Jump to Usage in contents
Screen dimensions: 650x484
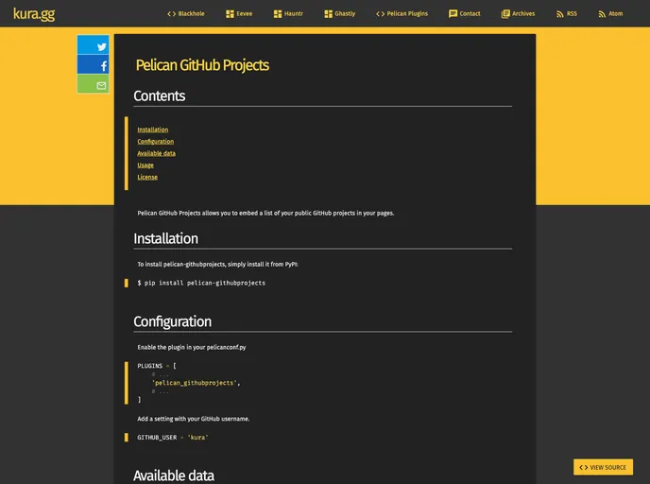[x=145, y=165]
